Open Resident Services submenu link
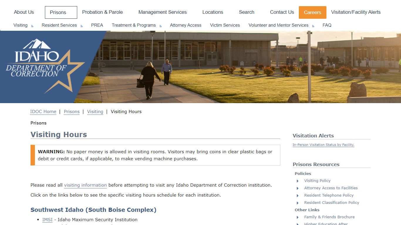401x225 pixels. pyautogui.click(x=59, y=25)
